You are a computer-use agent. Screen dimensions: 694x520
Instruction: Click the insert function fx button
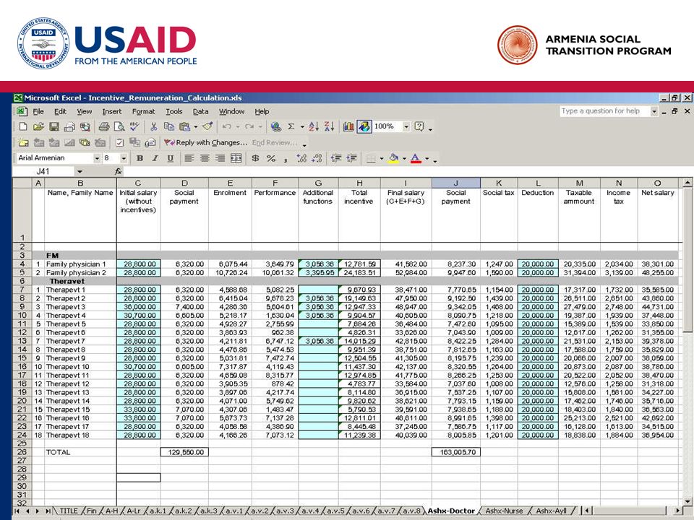(x=118, y=172)
